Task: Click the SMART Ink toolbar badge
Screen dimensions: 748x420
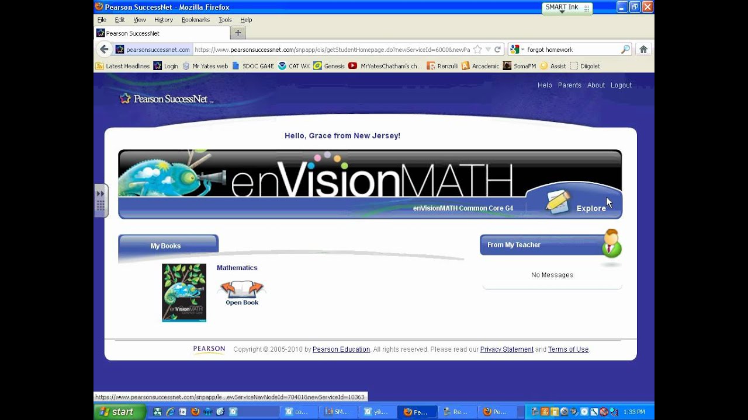Action: click(568, 8)
